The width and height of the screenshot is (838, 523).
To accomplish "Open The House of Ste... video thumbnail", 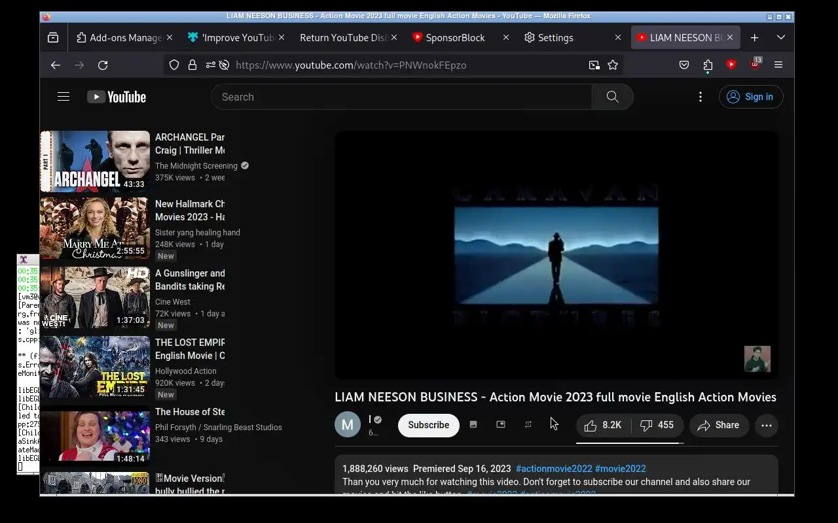I will 95,436.
